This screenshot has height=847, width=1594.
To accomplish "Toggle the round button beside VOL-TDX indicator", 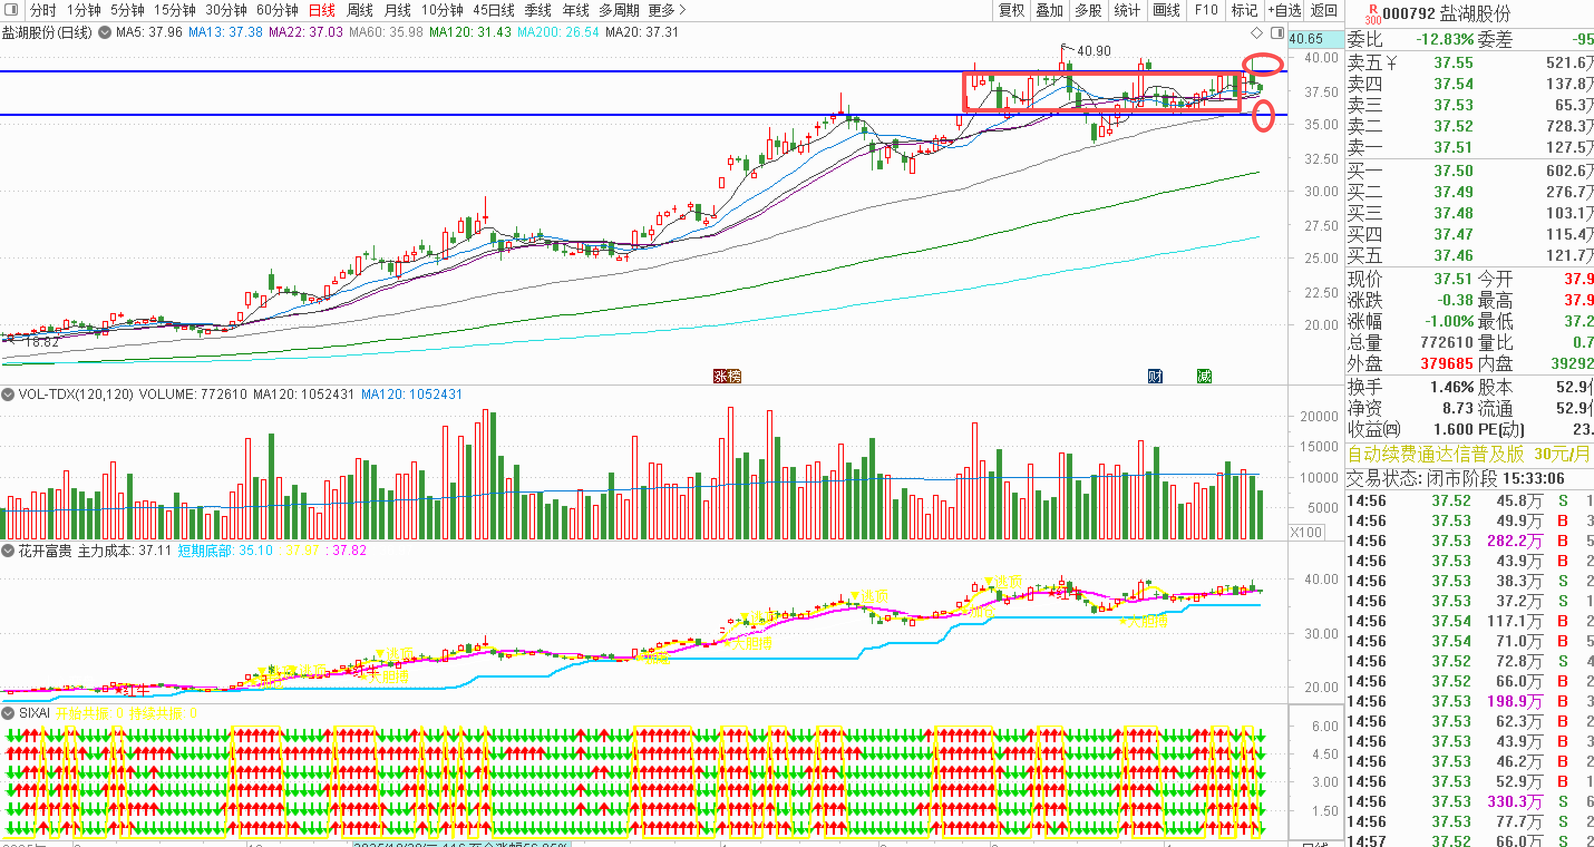I will [8, 394].
